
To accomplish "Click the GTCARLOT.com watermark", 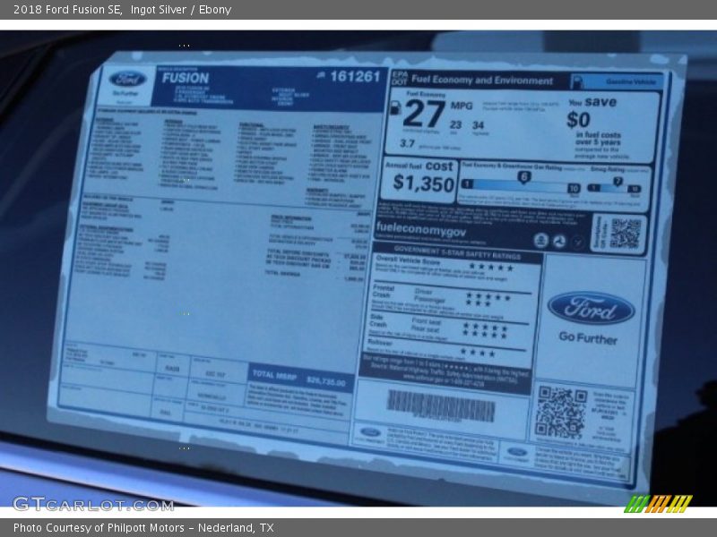I will pos(92,503).
